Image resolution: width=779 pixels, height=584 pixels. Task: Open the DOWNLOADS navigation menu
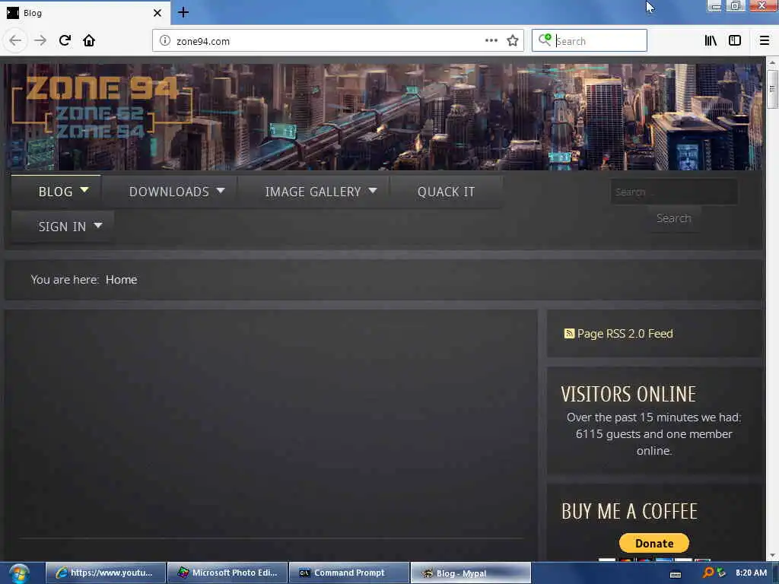point(169,192)
